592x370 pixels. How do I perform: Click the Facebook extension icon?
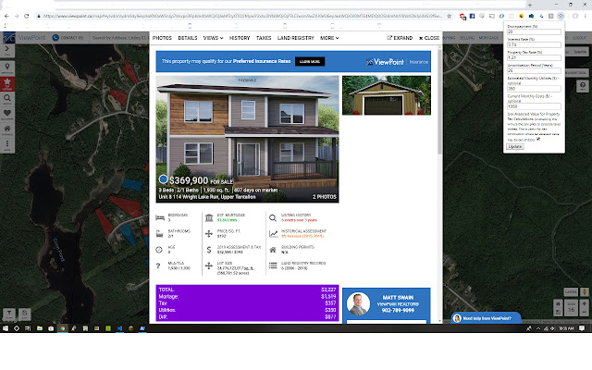pos(472,16)
